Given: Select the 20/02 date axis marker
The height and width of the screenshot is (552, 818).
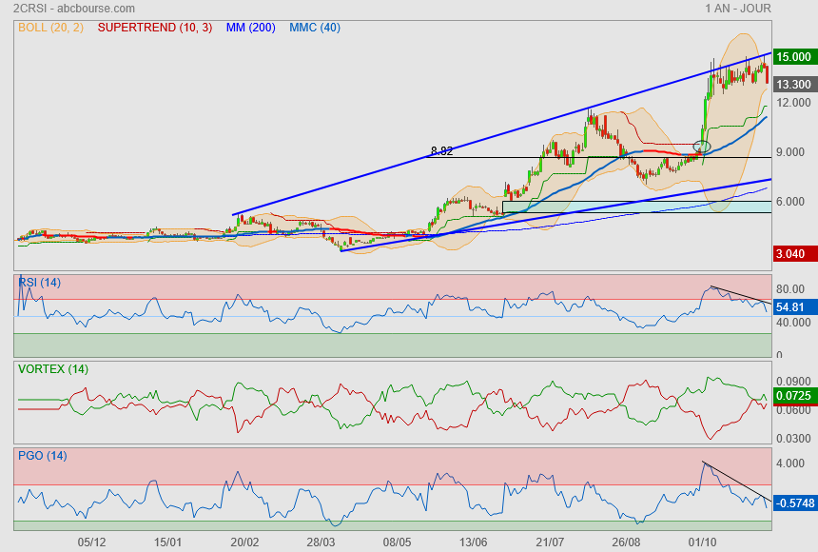Looking at the screenshot, I should pyautogui.click(x=244, y=542).
